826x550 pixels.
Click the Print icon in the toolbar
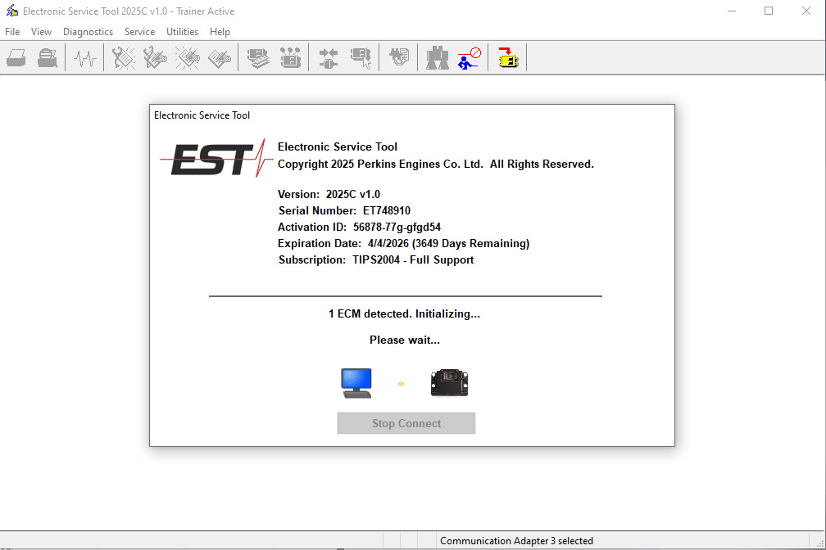(16, 58)
